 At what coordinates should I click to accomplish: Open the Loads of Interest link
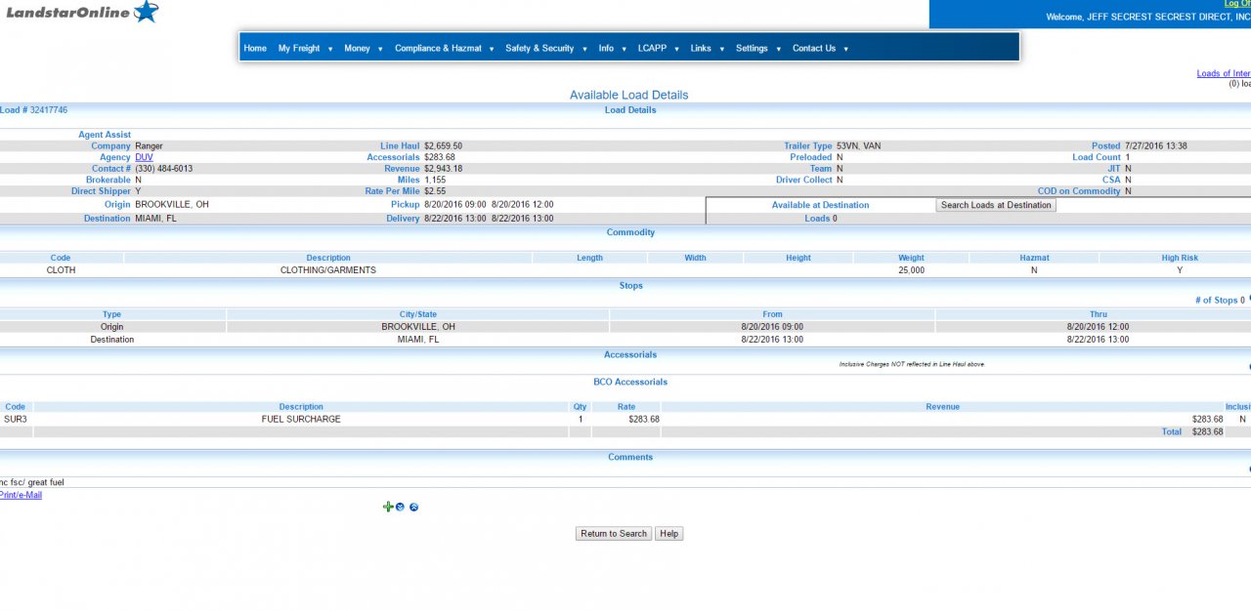[x=1223, y=73]
